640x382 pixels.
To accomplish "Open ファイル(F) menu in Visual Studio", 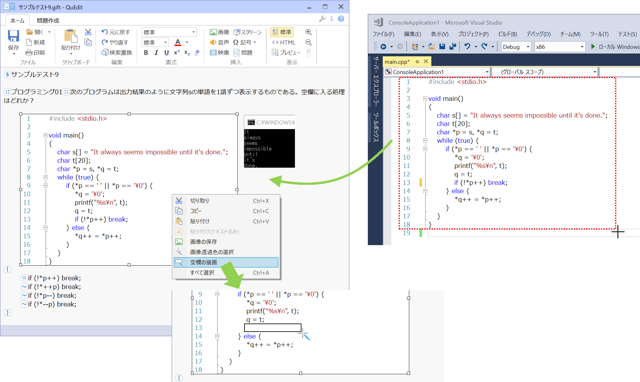I will (x=383, y=34).
